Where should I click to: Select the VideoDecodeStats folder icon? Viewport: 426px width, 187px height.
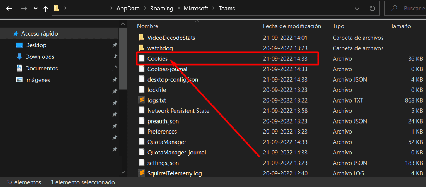point(141,38)
